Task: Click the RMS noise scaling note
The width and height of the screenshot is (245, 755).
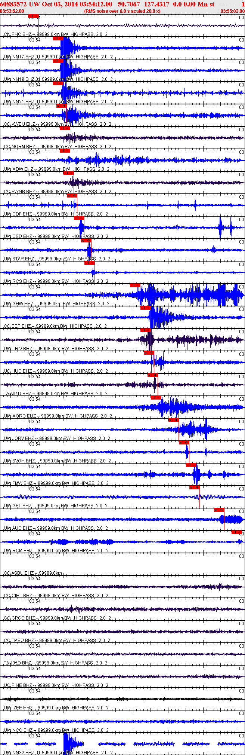Action: point(122,11)
